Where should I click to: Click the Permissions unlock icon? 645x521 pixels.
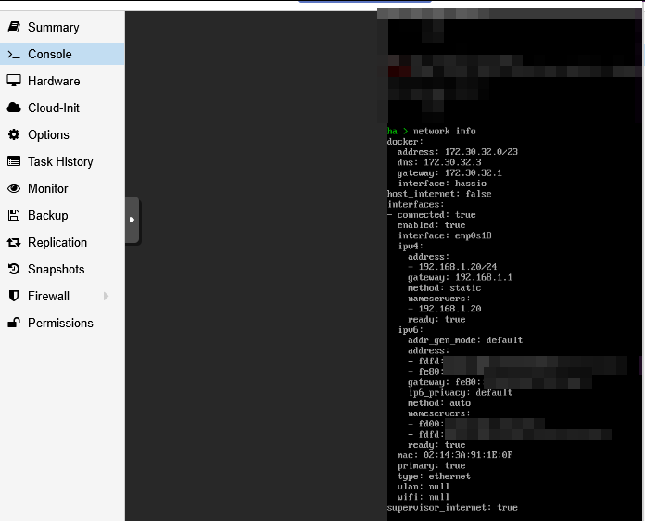(x=14, y=324)
